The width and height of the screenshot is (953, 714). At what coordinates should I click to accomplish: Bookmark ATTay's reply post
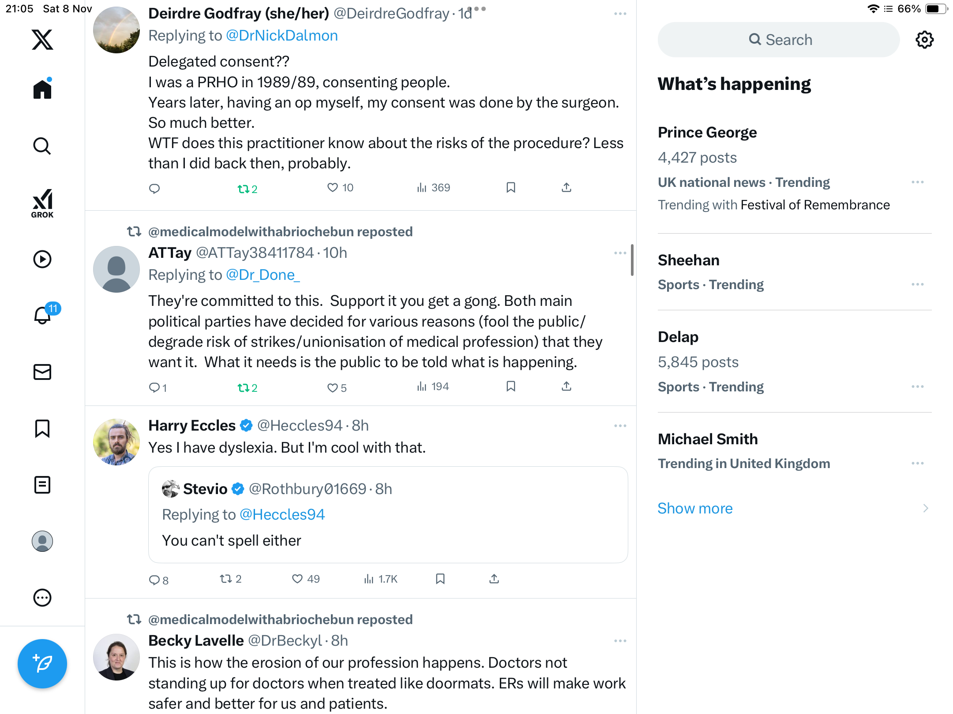point(511,387)
